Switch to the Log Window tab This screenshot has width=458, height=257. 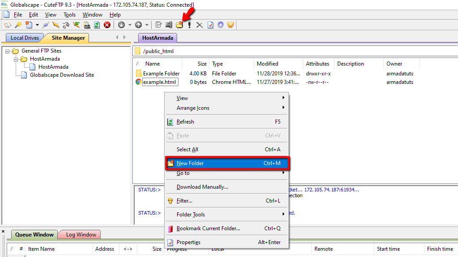point(81,235)
